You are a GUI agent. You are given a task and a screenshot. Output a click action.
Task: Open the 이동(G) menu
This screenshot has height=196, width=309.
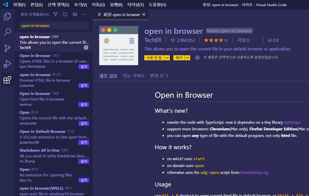click(98, 5)
